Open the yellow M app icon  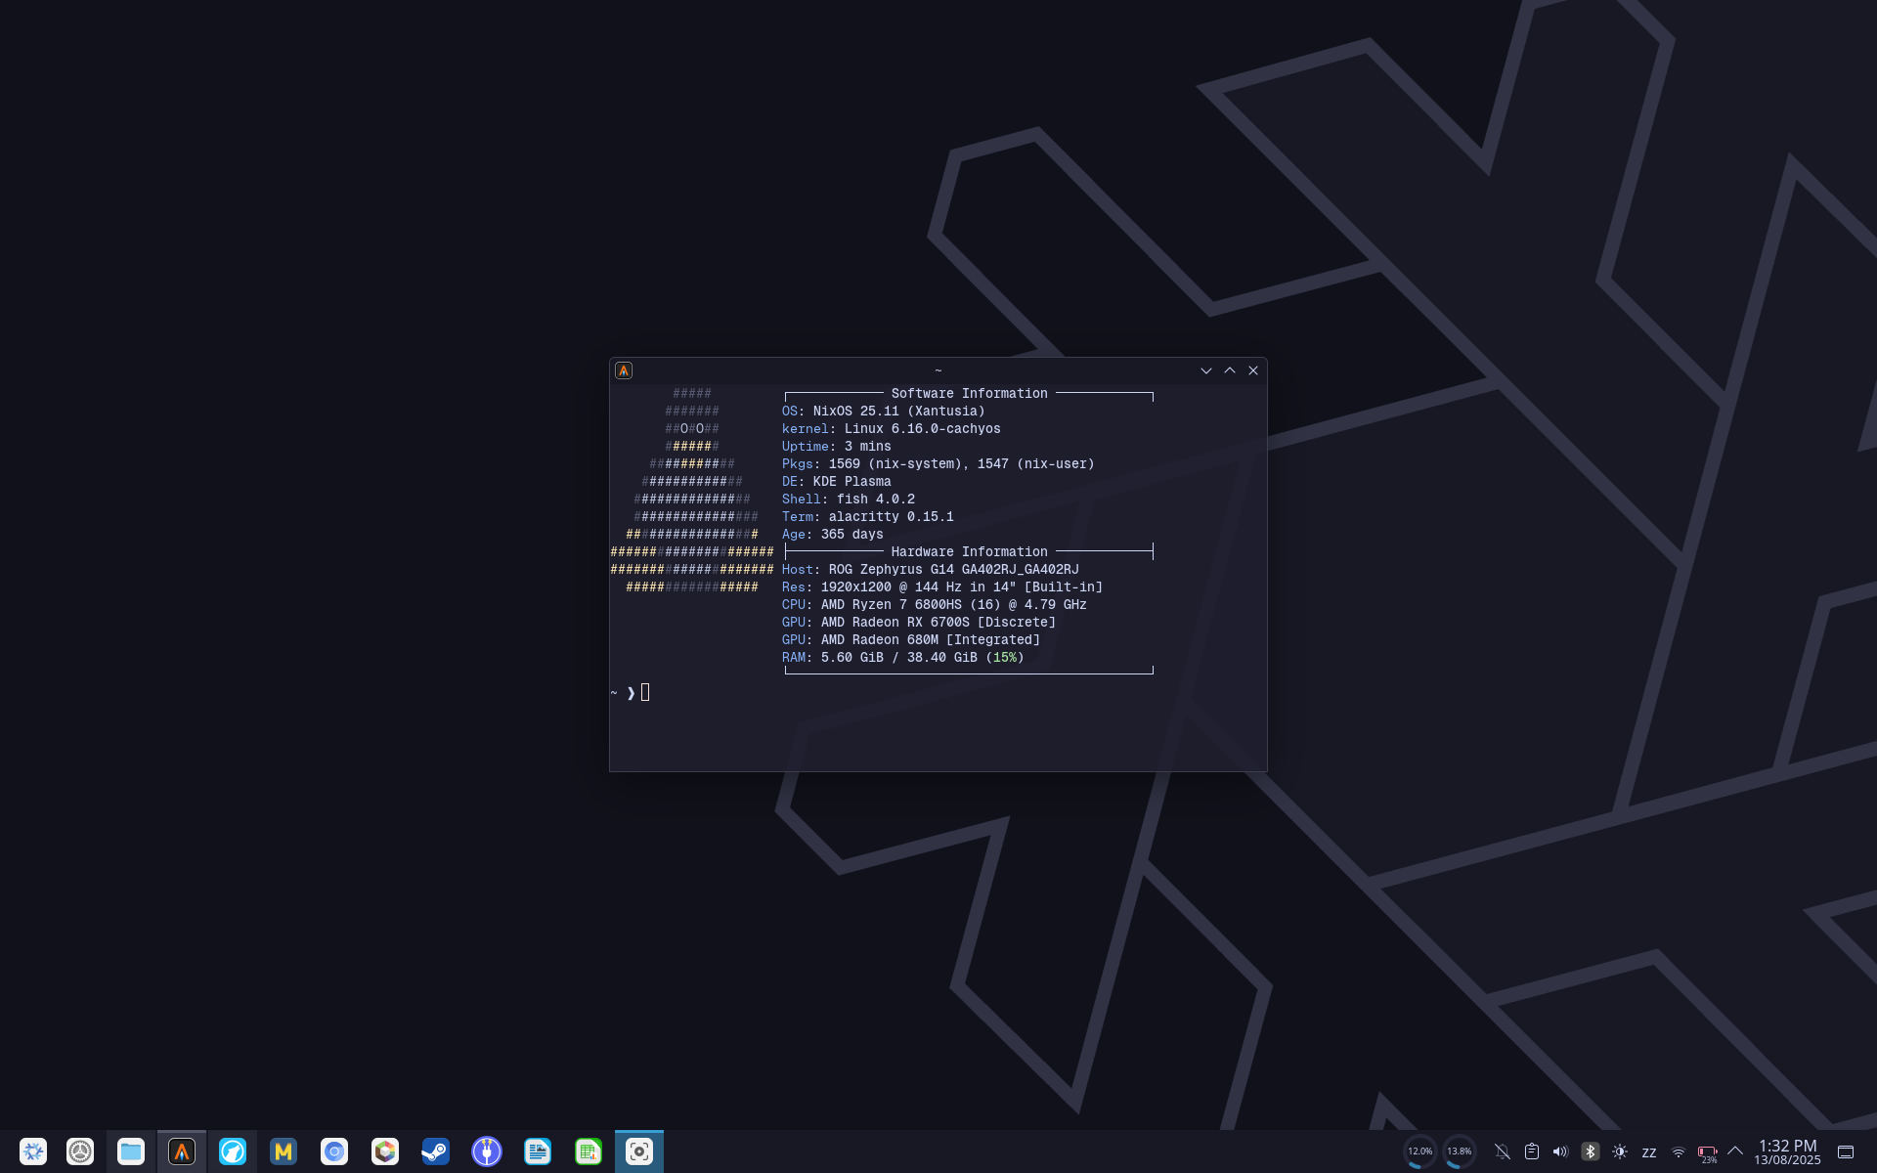click(284, 1151)
